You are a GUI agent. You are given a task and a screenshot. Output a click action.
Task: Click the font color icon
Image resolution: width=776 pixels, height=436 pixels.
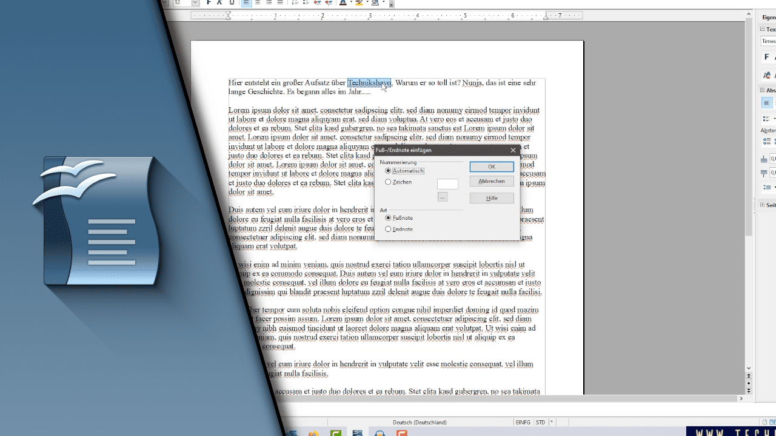coord(343,3)
